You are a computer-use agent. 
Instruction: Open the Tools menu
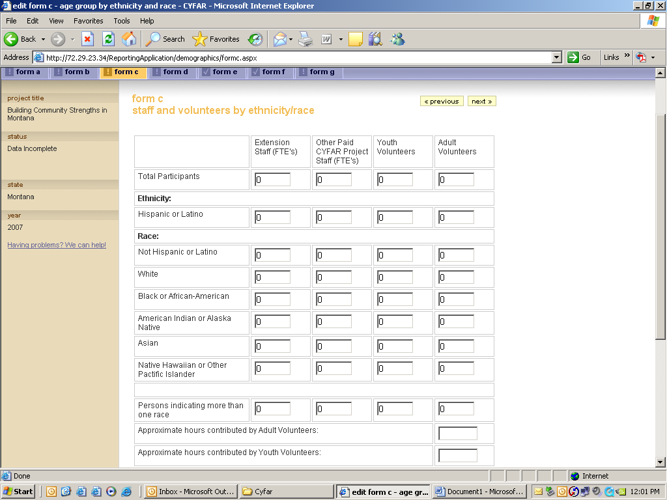click(x=121, y=21)
